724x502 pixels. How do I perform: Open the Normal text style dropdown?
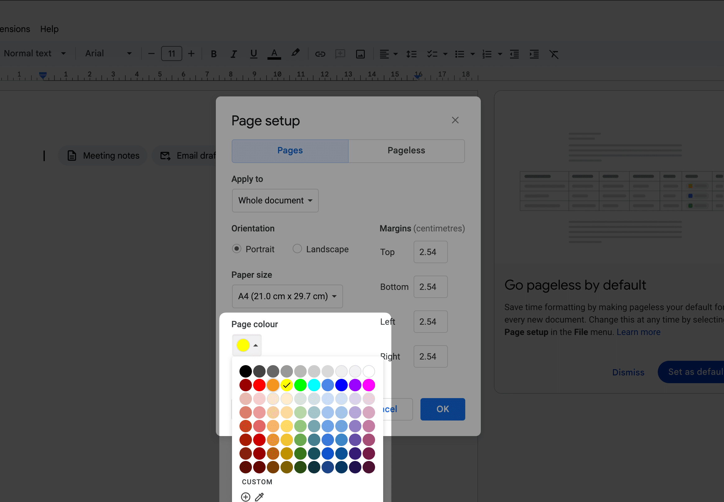click(x=35, y=53)
